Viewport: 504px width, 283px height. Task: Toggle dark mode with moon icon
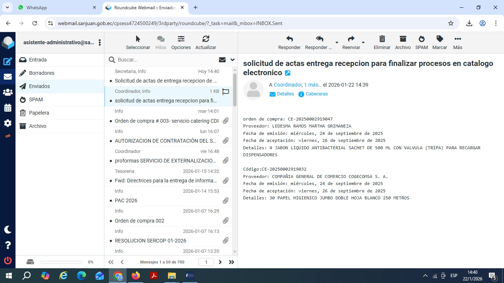(x=8, y=230)
